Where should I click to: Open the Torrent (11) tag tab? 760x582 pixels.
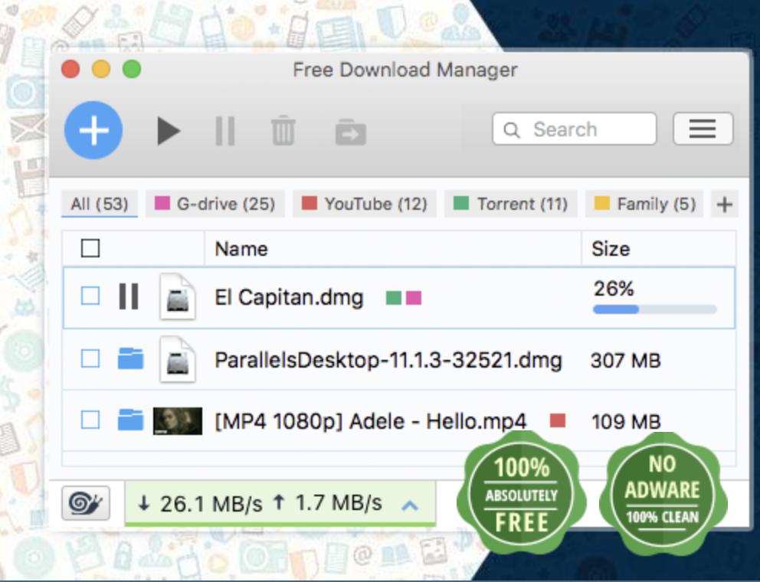(x=510, y=204)
